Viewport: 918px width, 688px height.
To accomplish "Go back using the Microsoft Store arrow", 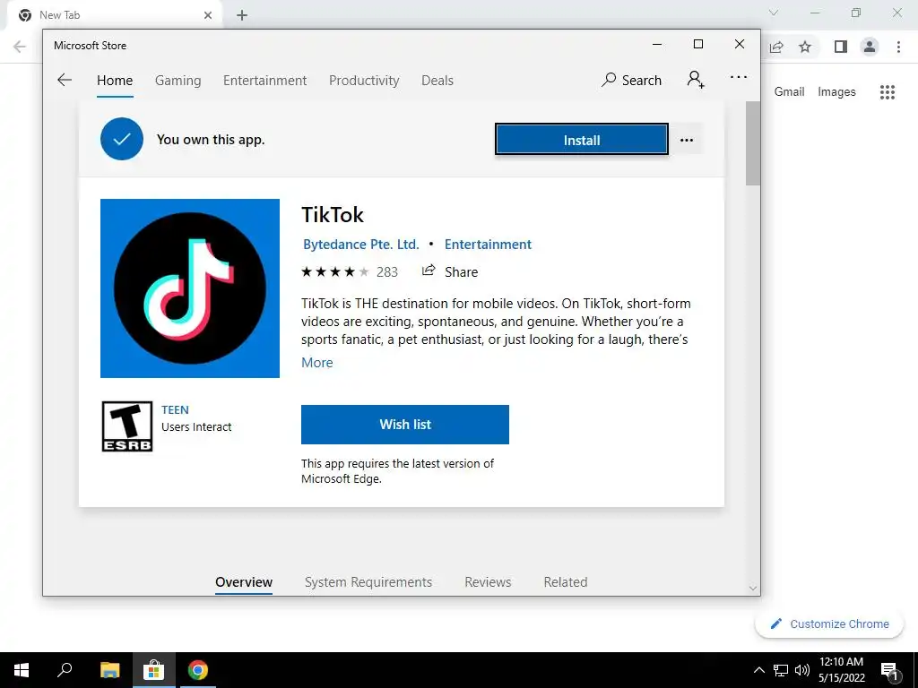I will [65, 80].
